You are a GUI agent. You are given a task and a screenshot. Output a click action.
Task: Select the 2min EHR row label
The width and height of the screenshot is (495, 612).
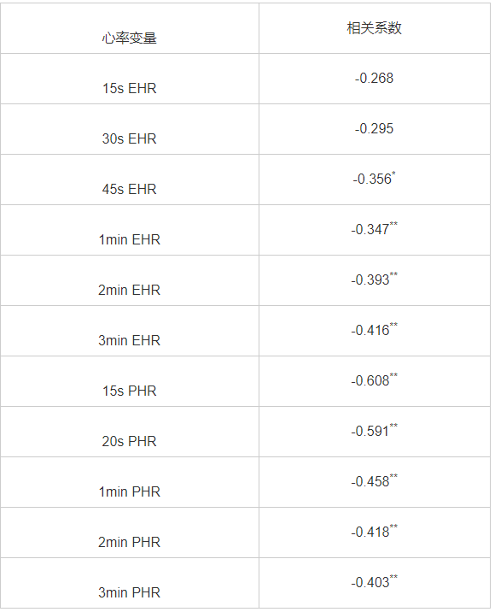pyautogui.click(x=130, y=291)
